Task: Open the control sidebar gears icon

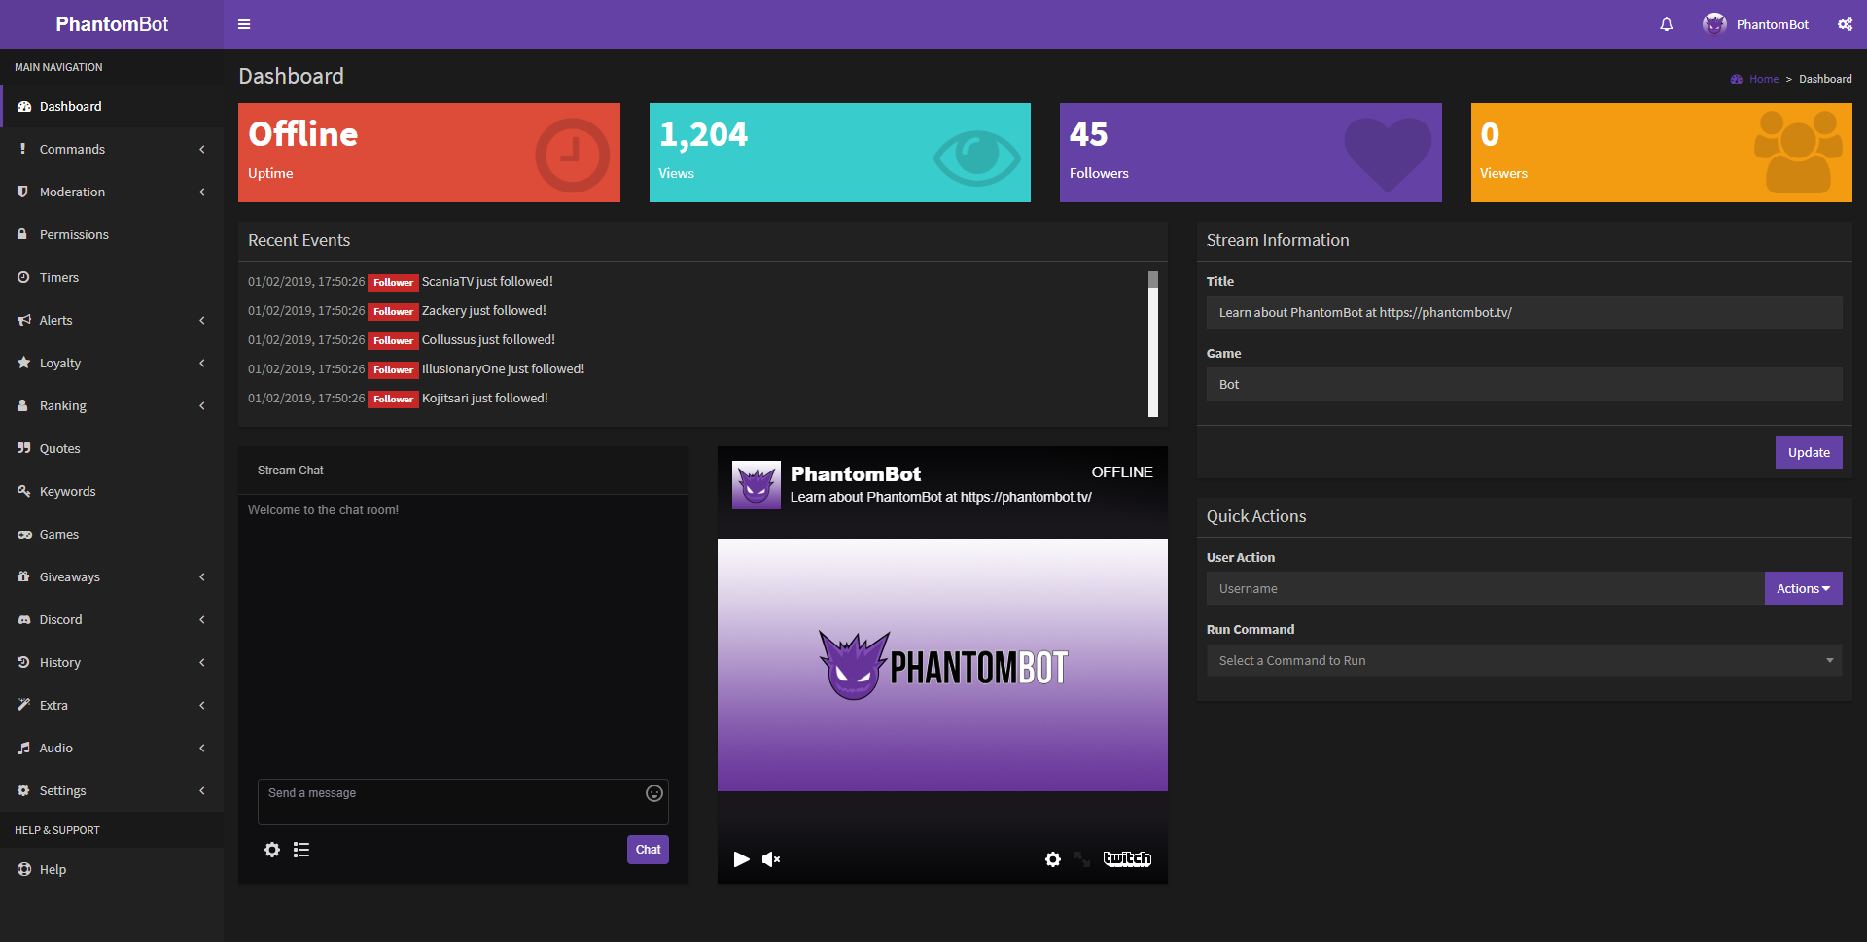Action: pyautogui.click(x=1845, y=24)
